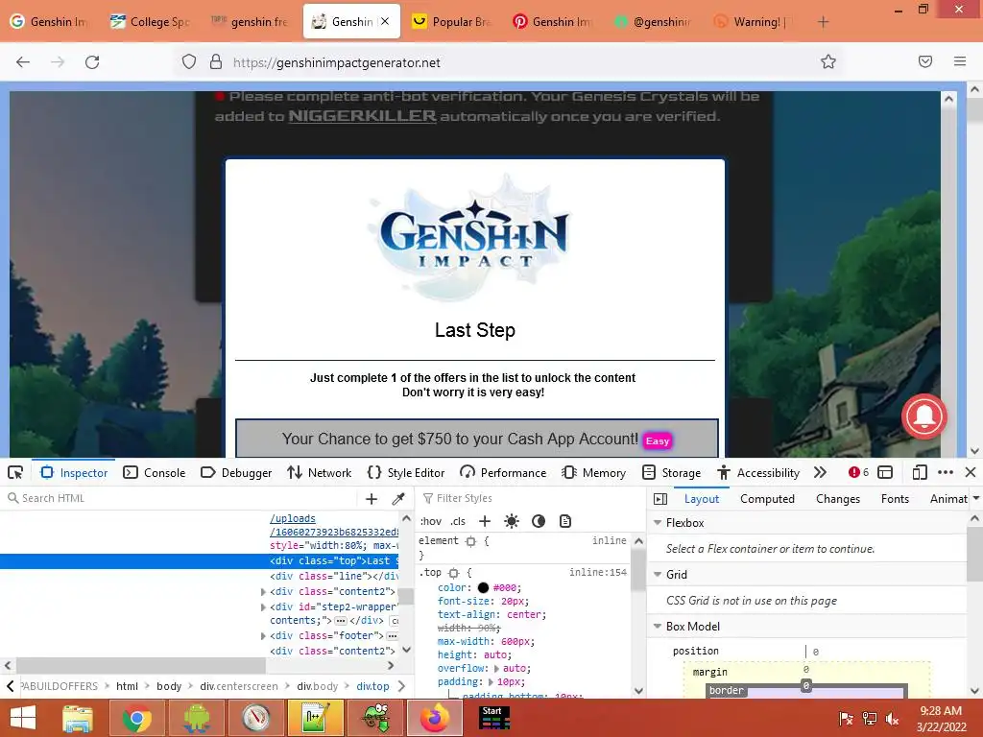Click the iframe target picker icon
Viewport: 983px width, 737px height.
click(x=885, y=472)
